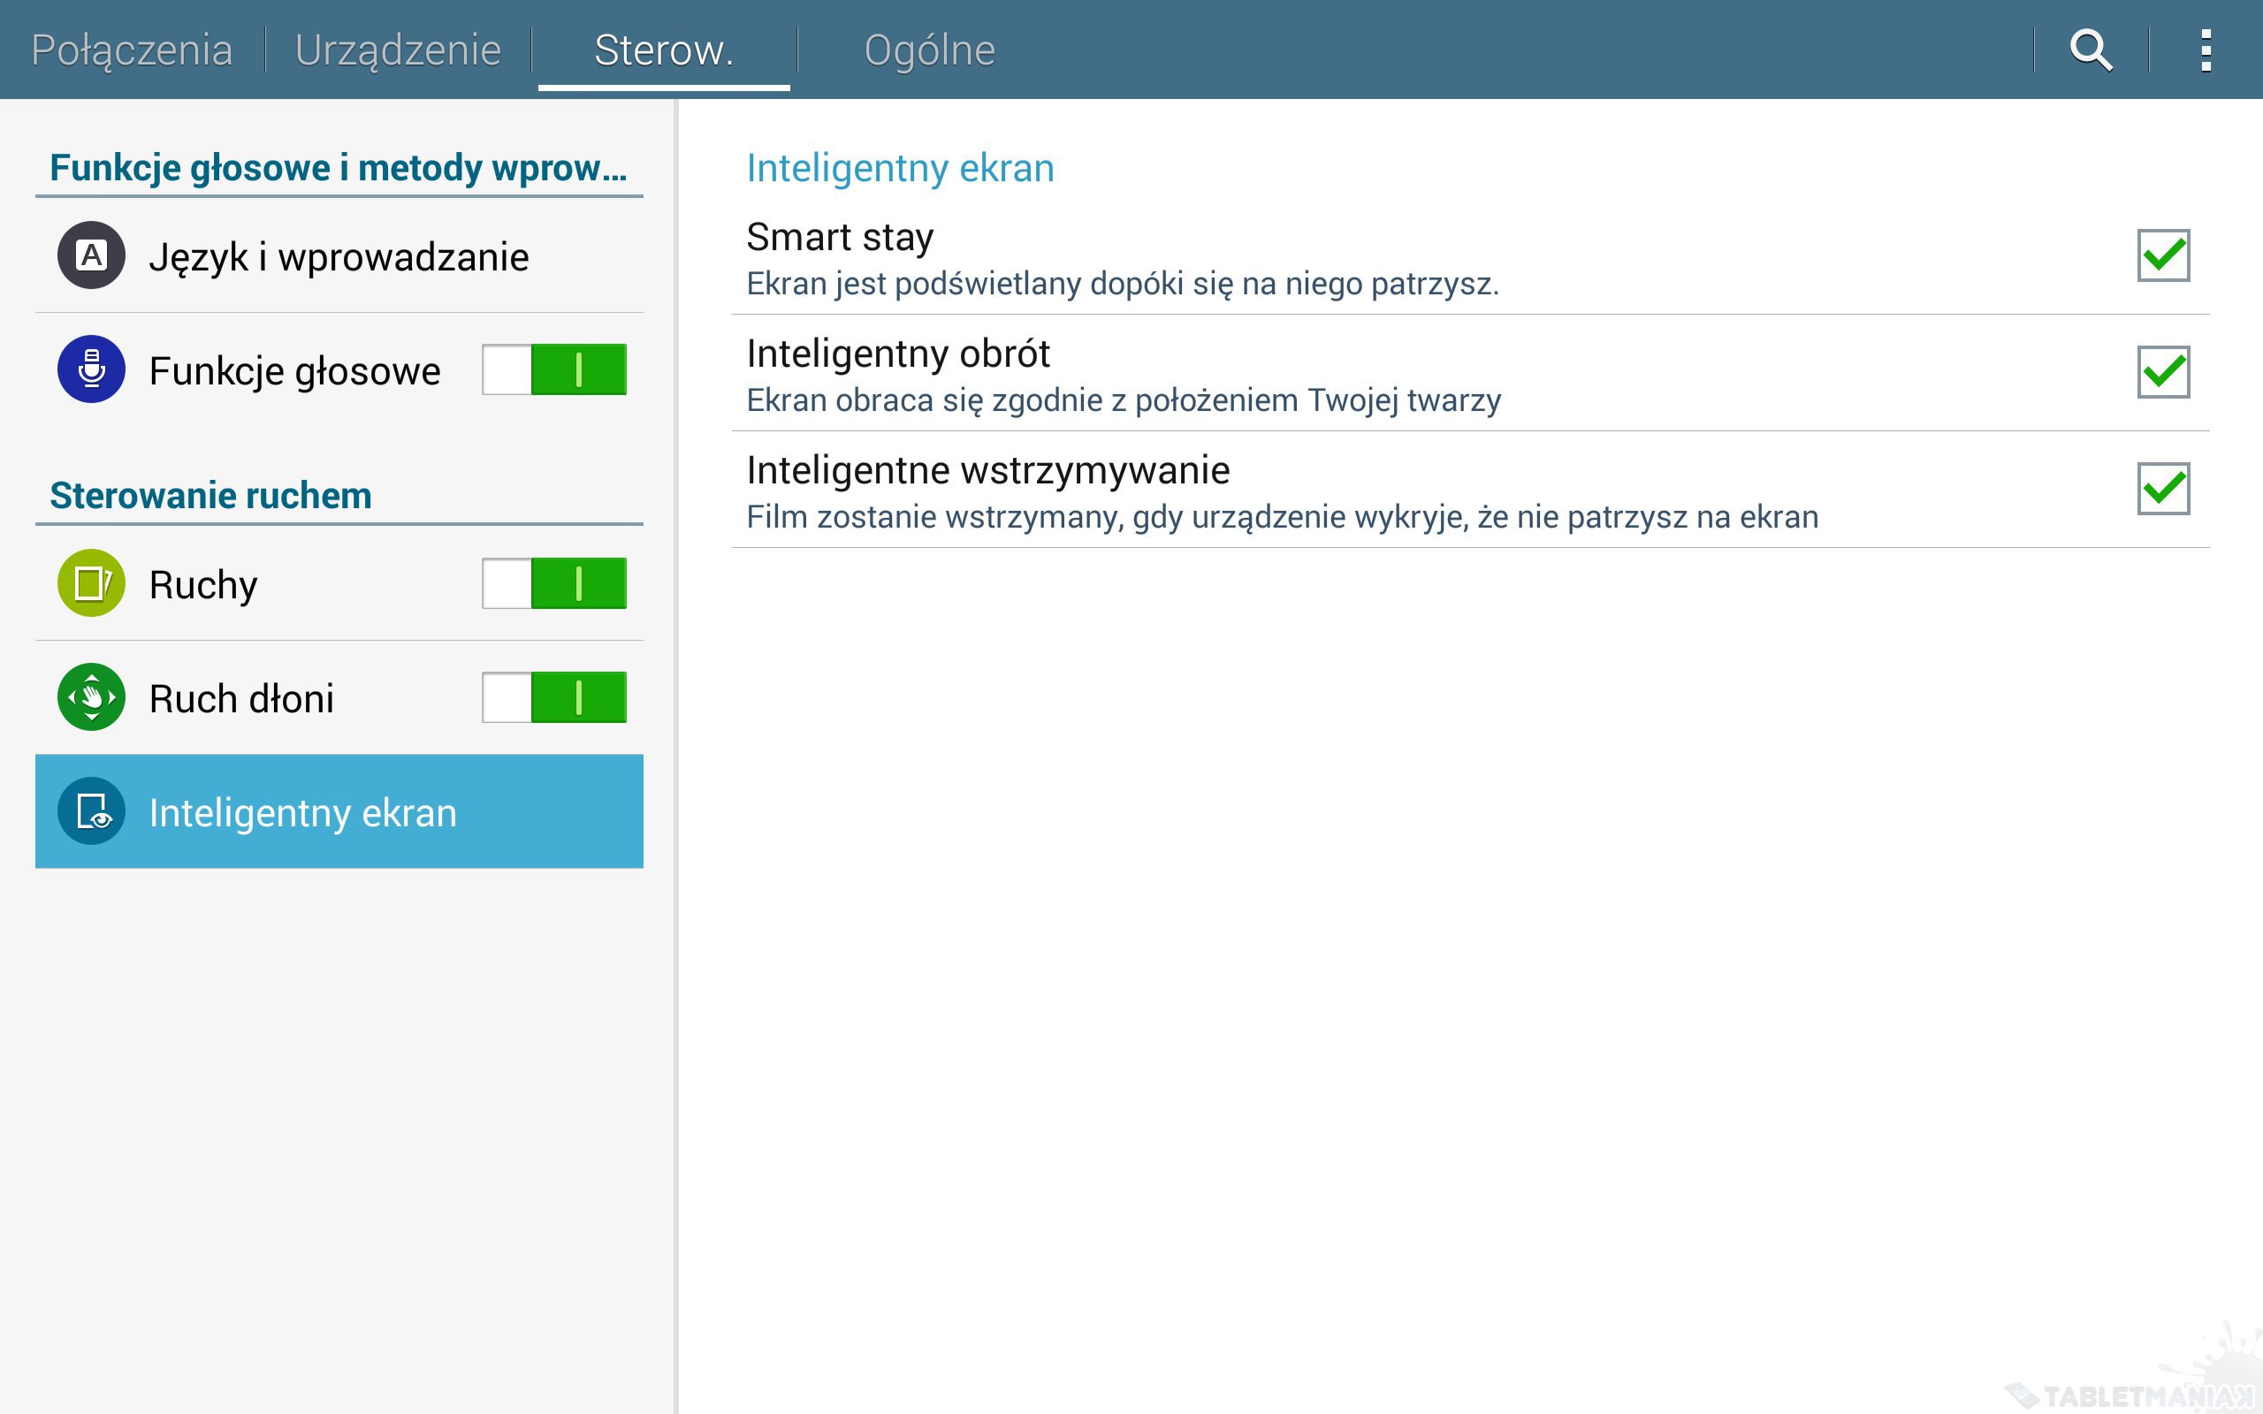Turn off the Funkcje głosowe switch

pos(553,369)
